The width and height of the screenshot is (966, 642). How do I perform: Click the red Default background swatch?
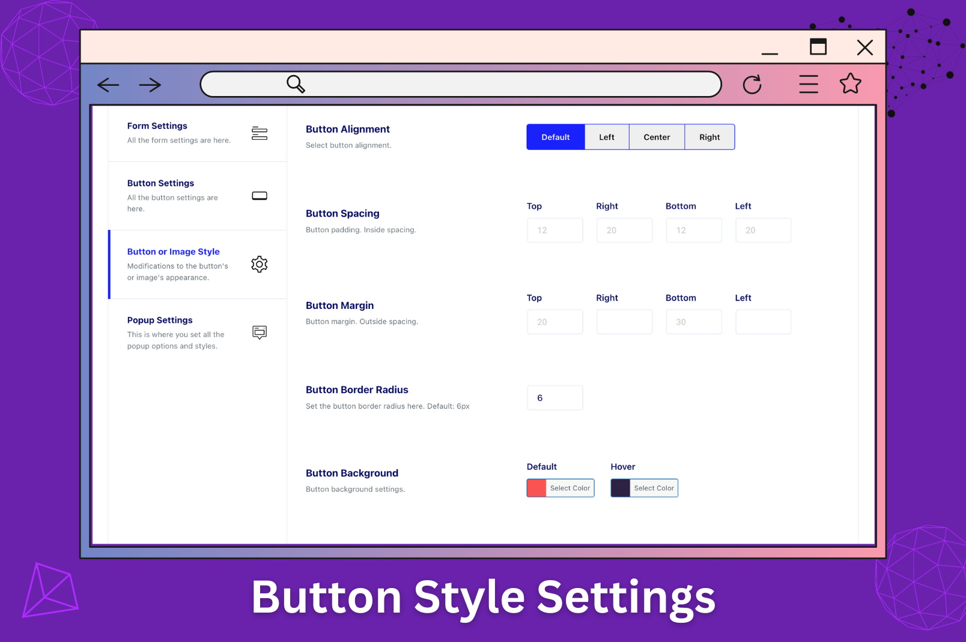coord(536,488)
